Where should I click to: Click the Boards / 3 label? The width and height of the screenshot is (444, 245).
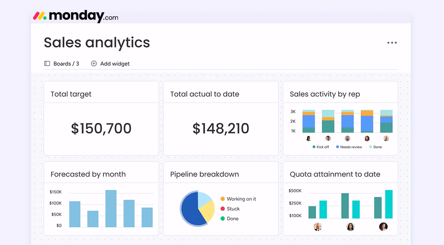pos(66,64)
